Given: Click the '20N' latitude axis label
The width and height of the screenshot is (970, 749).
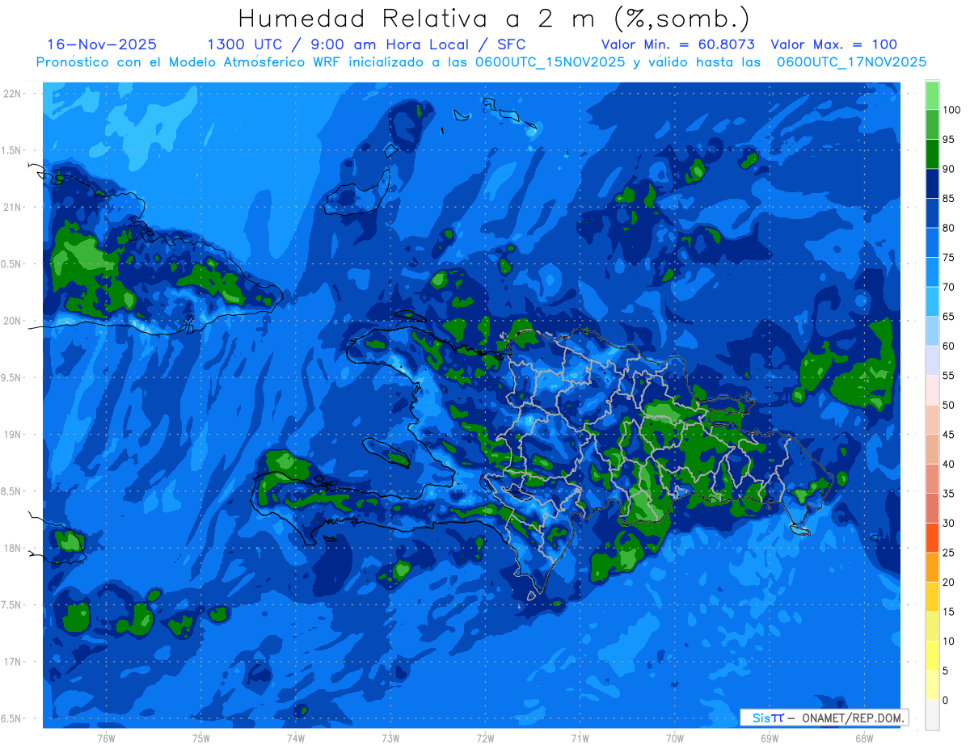Looking at the screenshot, I should point(13,322).
